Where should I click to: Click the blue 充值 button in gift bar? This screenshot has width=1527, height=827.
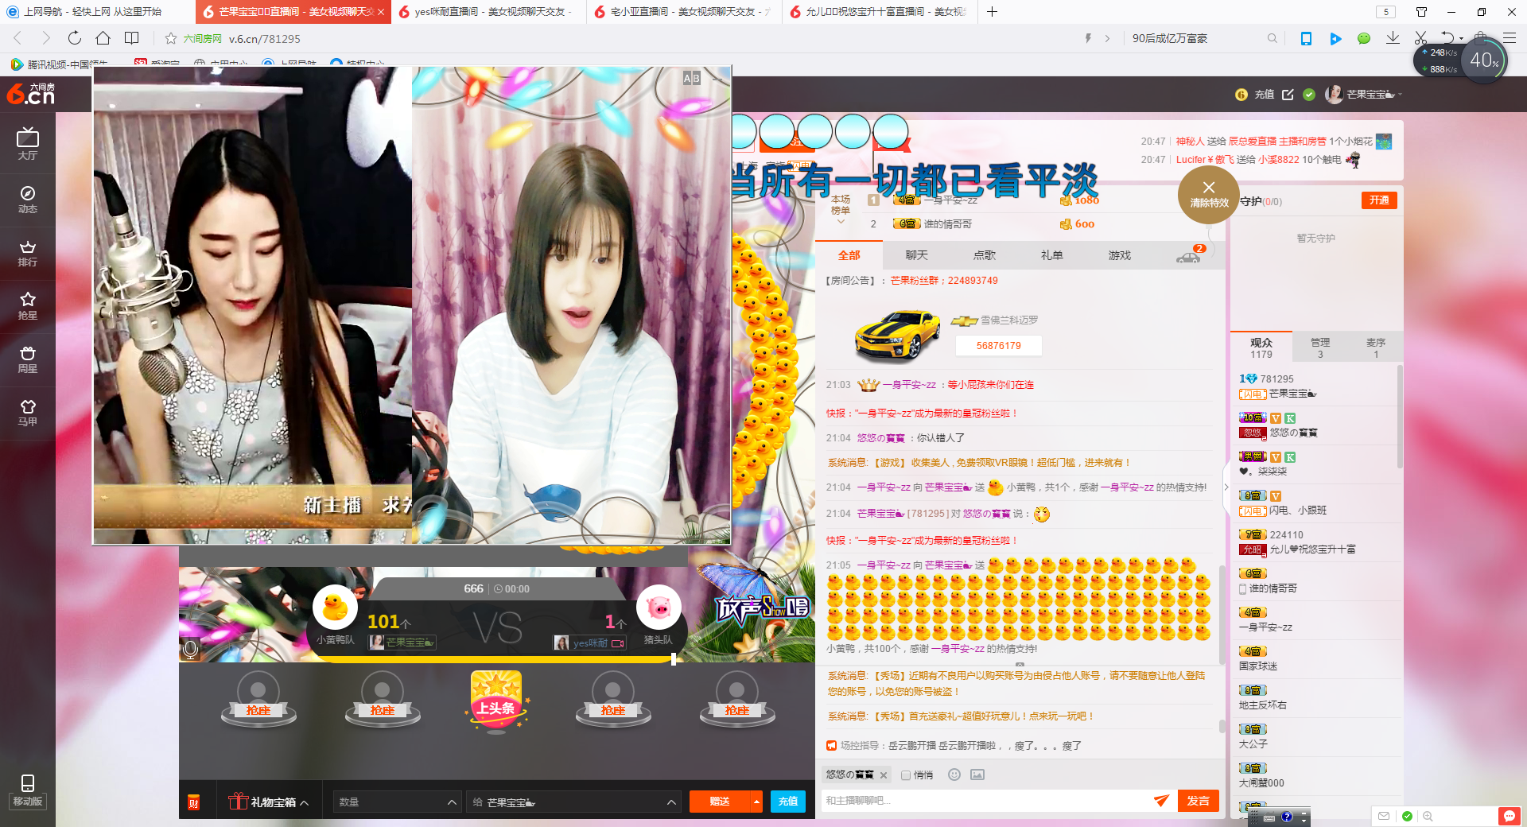pos(787,802)
